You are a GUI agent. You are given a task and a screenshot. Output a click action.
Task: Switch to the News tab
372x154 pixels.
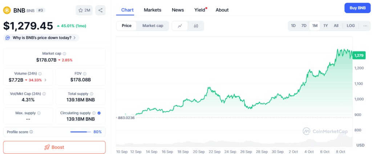[x=178, y=10]
